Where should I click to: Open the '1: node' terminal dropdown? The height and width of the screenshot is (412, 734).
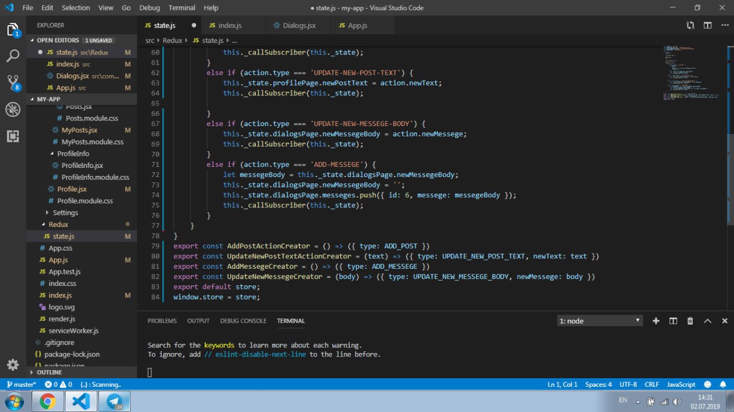click(600, 321)
